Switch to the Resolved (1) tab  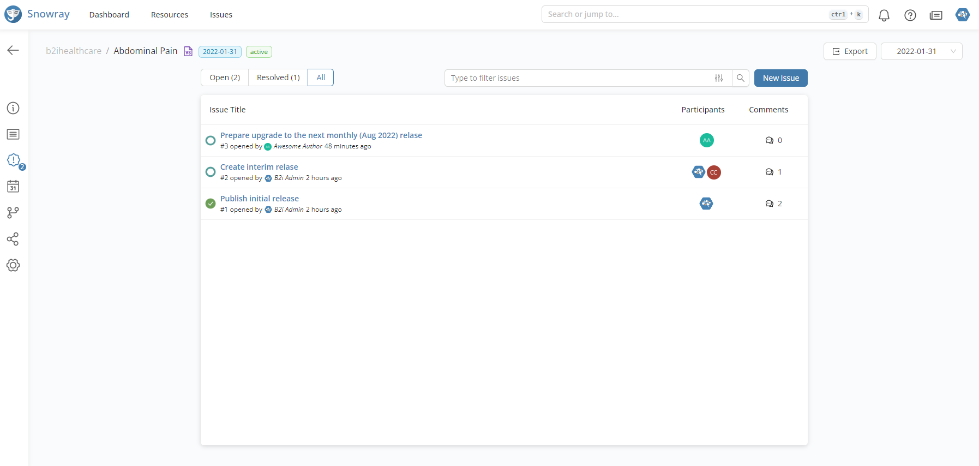pos(278,77)
